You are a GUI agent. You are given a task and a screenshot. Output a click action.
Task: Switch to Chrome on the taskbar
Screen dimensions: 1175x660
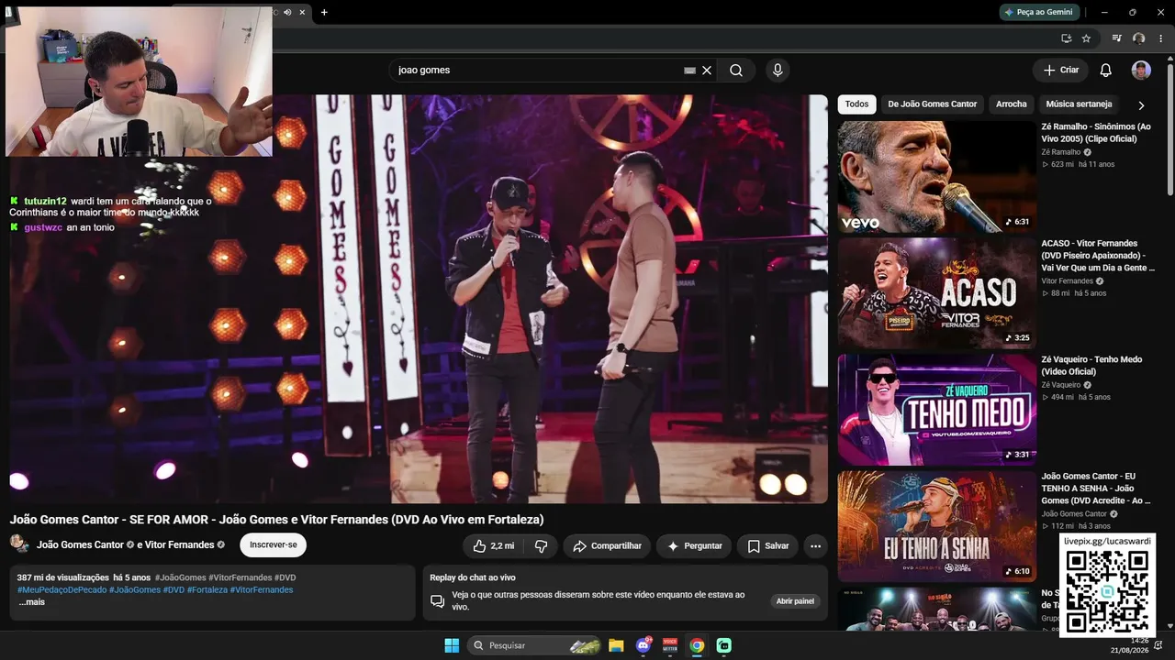(697, 645)
